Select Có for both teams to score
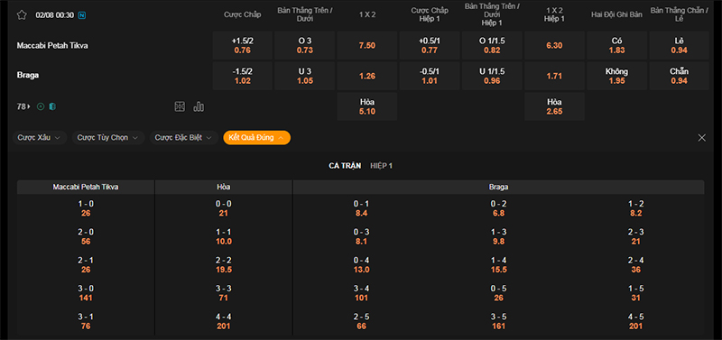 (616, 46)
